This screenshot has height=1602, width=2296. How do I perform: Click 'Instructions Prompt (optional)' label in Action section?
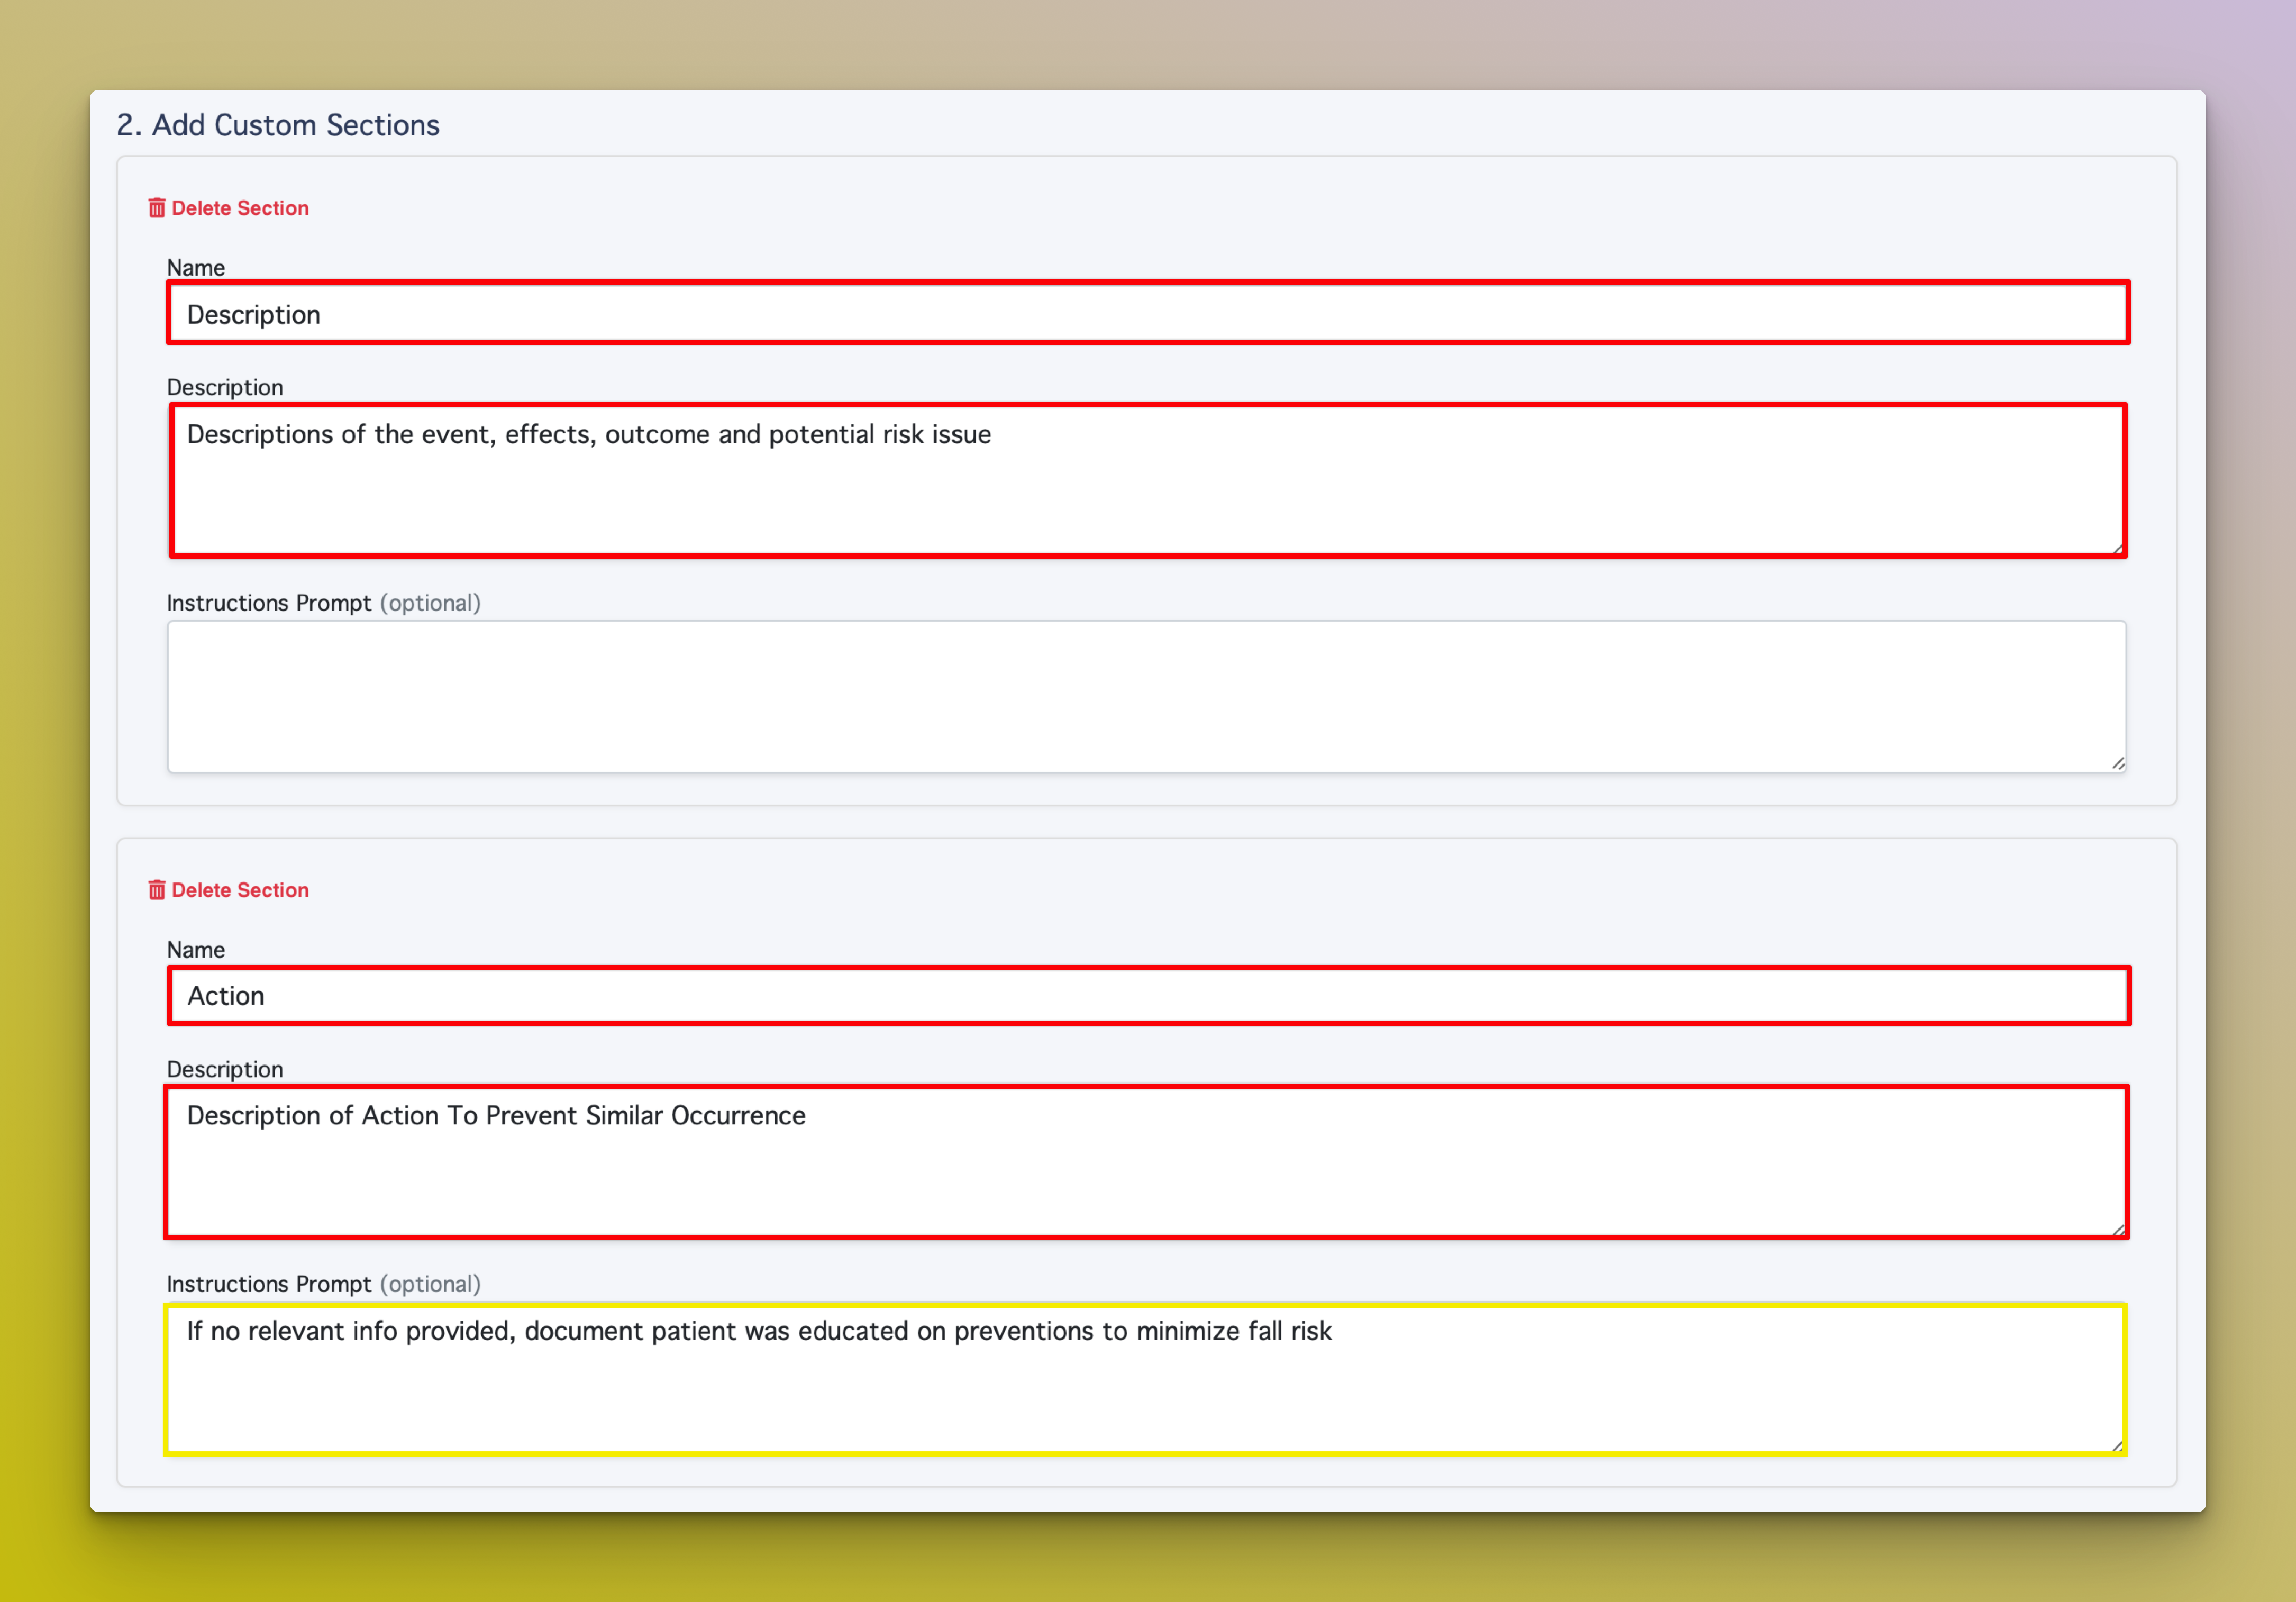click(x=324, y=1284)
